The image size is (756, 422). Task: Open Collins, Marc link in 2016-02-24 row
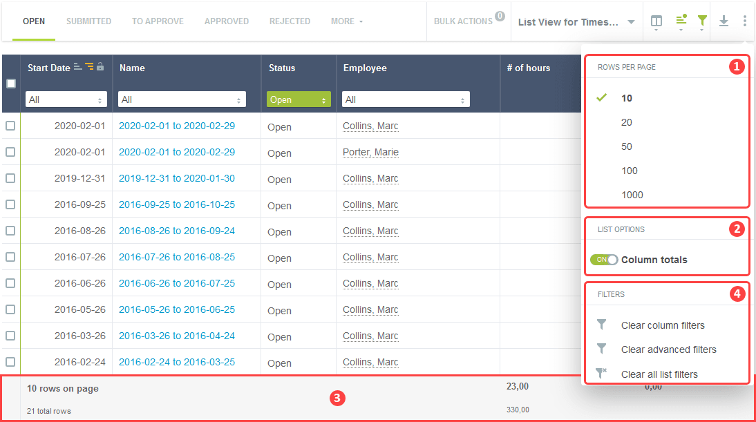pos(370,363)
